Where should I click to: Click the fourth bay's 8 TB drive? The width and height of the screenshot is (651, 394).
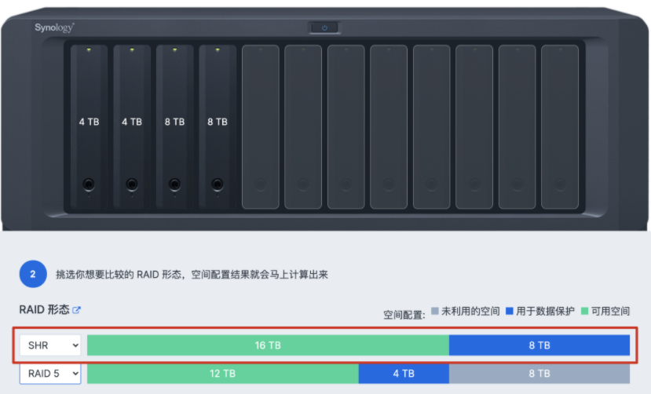point(217,126)
